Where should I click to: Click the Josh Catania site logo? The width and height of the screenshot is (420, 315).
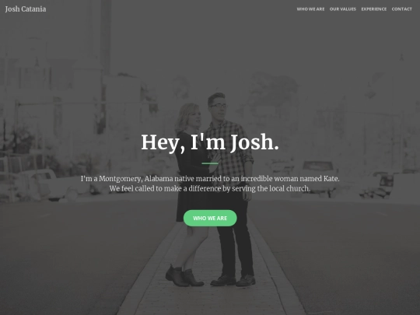(x=26, y=9)
